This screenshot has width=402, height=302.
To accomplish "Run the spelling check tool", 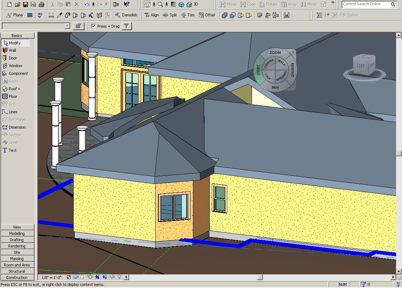I will (40, 15).
